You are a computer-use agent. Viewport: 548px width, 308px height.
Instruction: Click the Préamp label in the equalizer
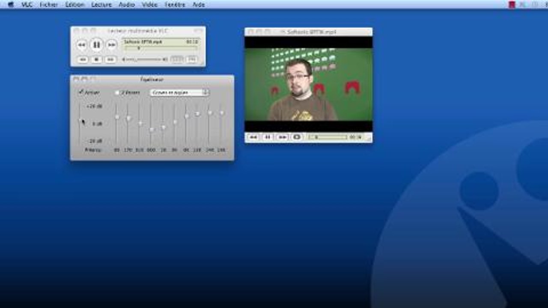93,150
